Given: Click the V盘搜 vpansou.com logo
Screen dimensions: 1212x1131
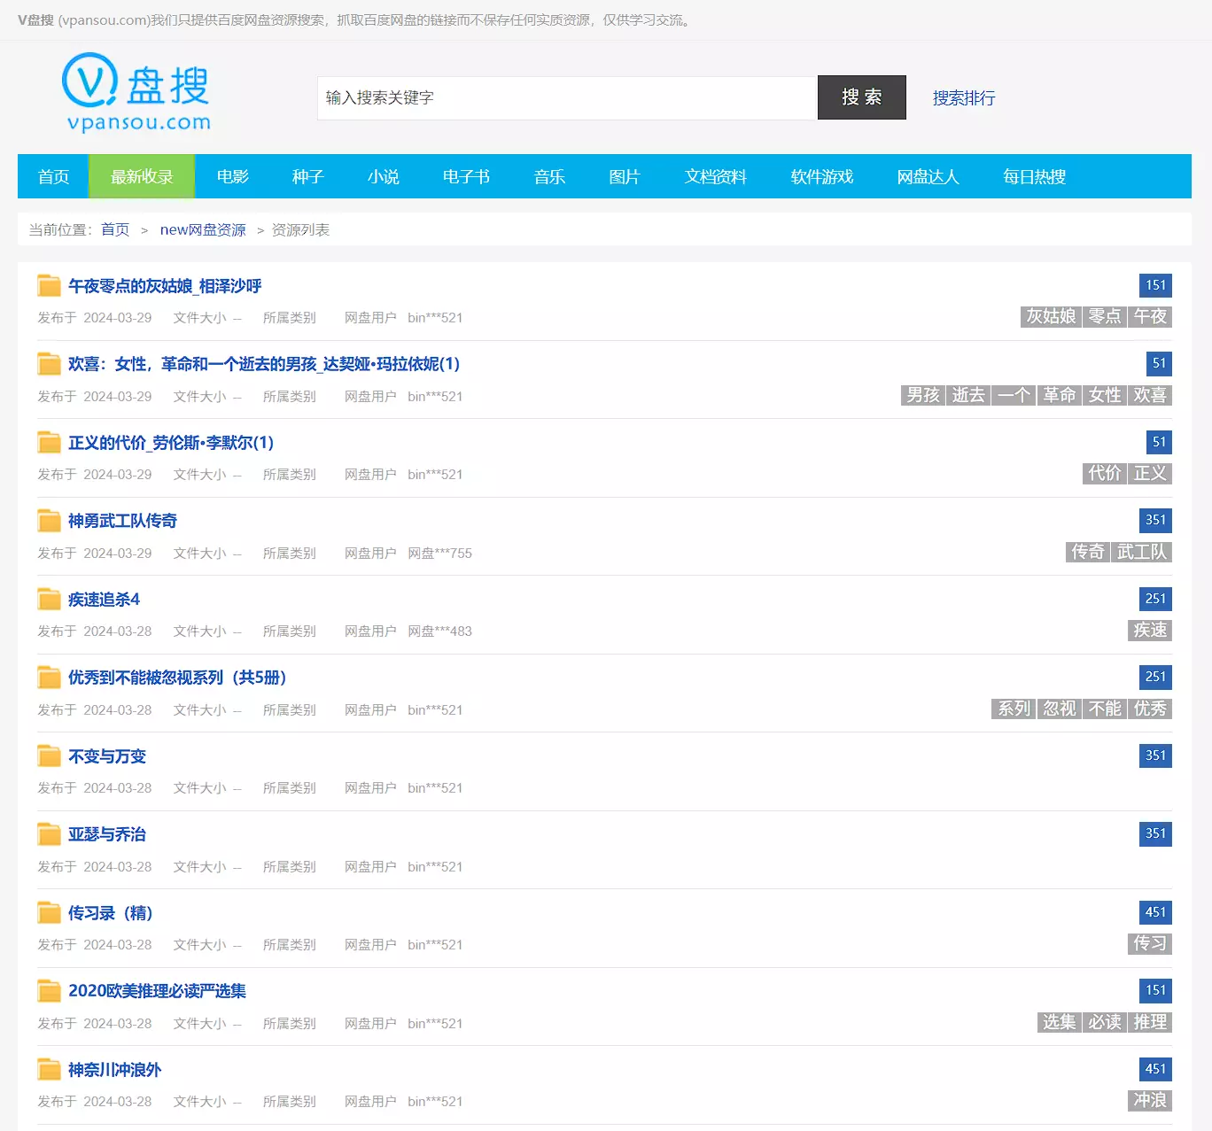Looking at the screenshot, I should pyautogui.click(x=136, y=93).
